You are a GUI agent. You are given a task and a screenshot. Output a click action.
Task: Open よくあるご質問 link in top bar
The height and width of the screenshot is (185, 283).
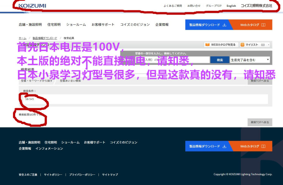(172, 6)
